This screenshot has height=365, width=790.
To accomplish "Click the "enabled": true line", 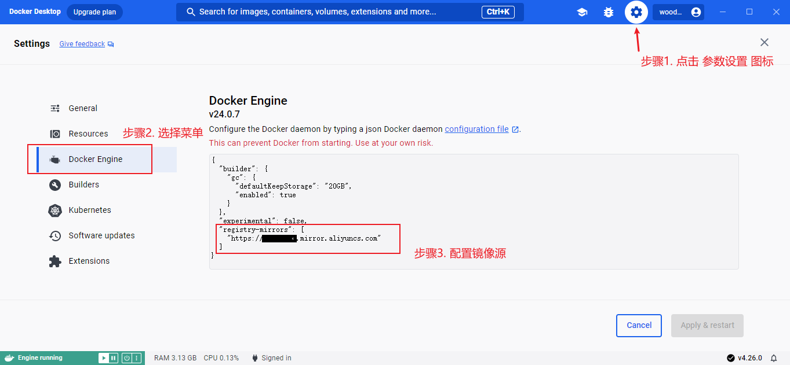I will 265,195.
